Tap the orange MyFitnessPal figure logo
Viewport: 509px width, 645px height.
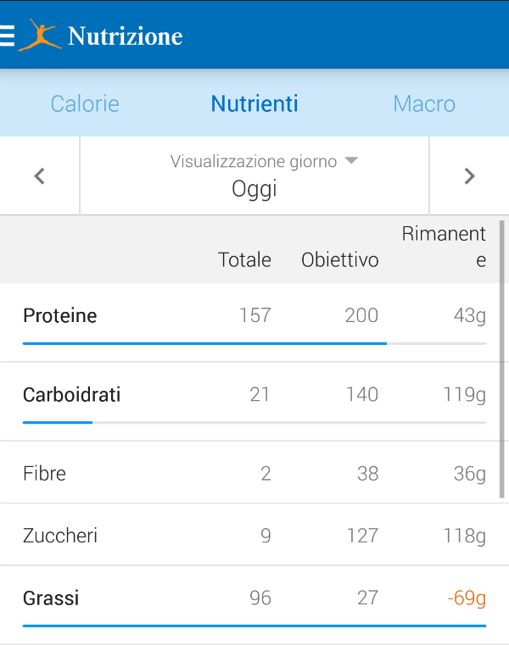(40, 35)
